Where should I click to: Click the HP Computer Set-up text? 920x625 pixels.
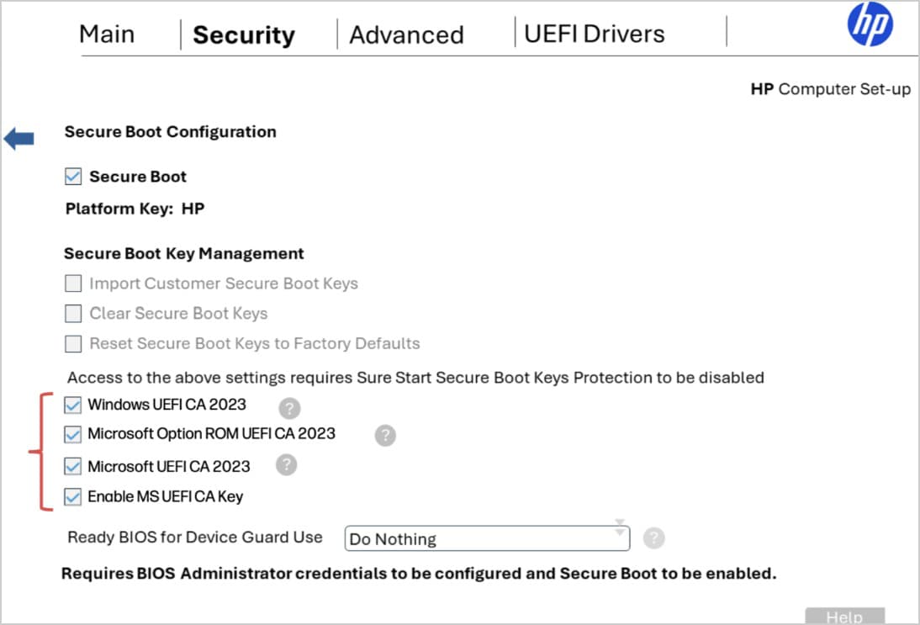point(831,89)
